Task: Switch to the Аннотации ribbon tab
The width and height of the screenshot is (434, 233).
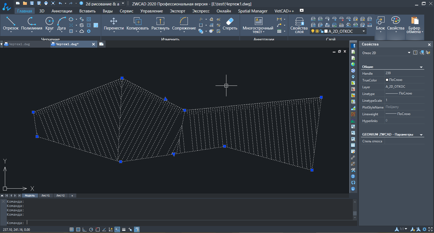Action: click(62, 11)
